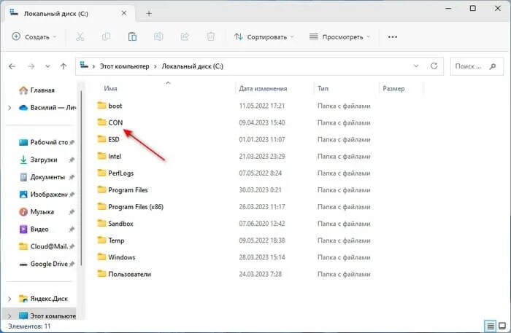Refresh the folder view
The width and height of the screenshot is (511, 333).
point(434,66)
